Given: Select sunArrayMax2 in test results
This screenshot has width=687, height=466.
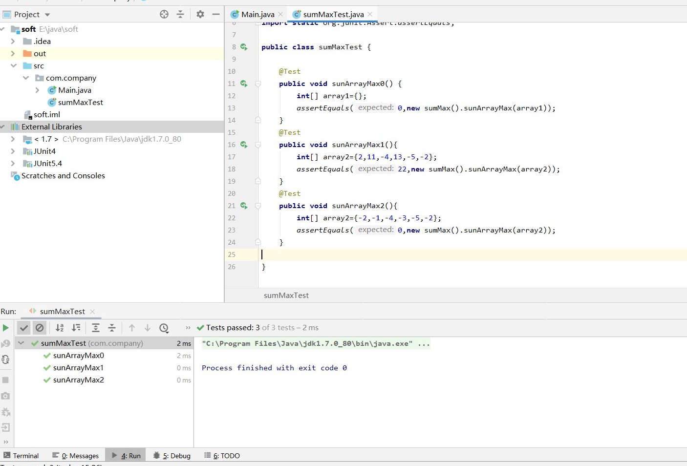Looking at the screenshot, I should click(x=78, y=380).
